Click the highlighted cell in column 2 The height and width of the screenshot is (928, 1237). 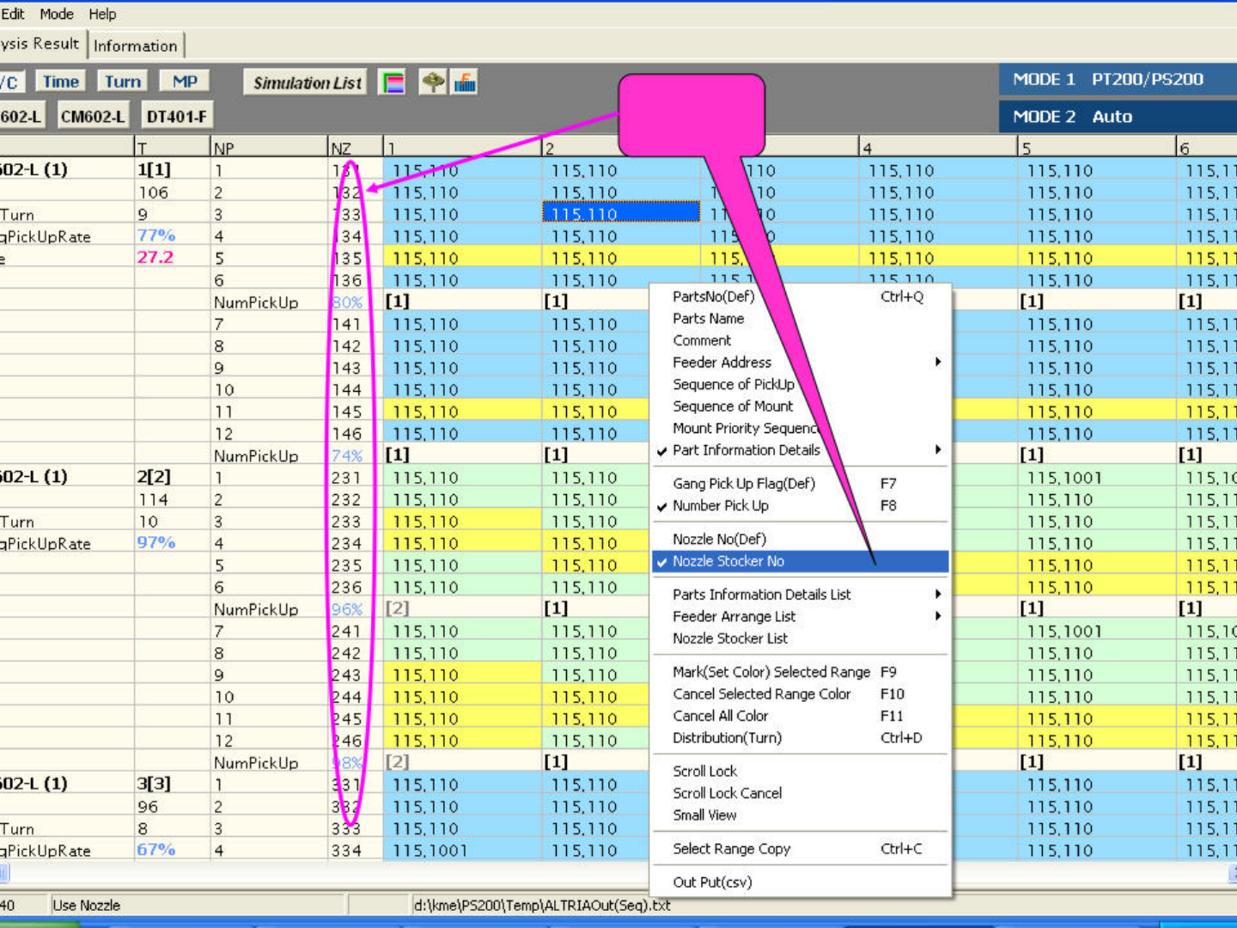tap(621, 213)
